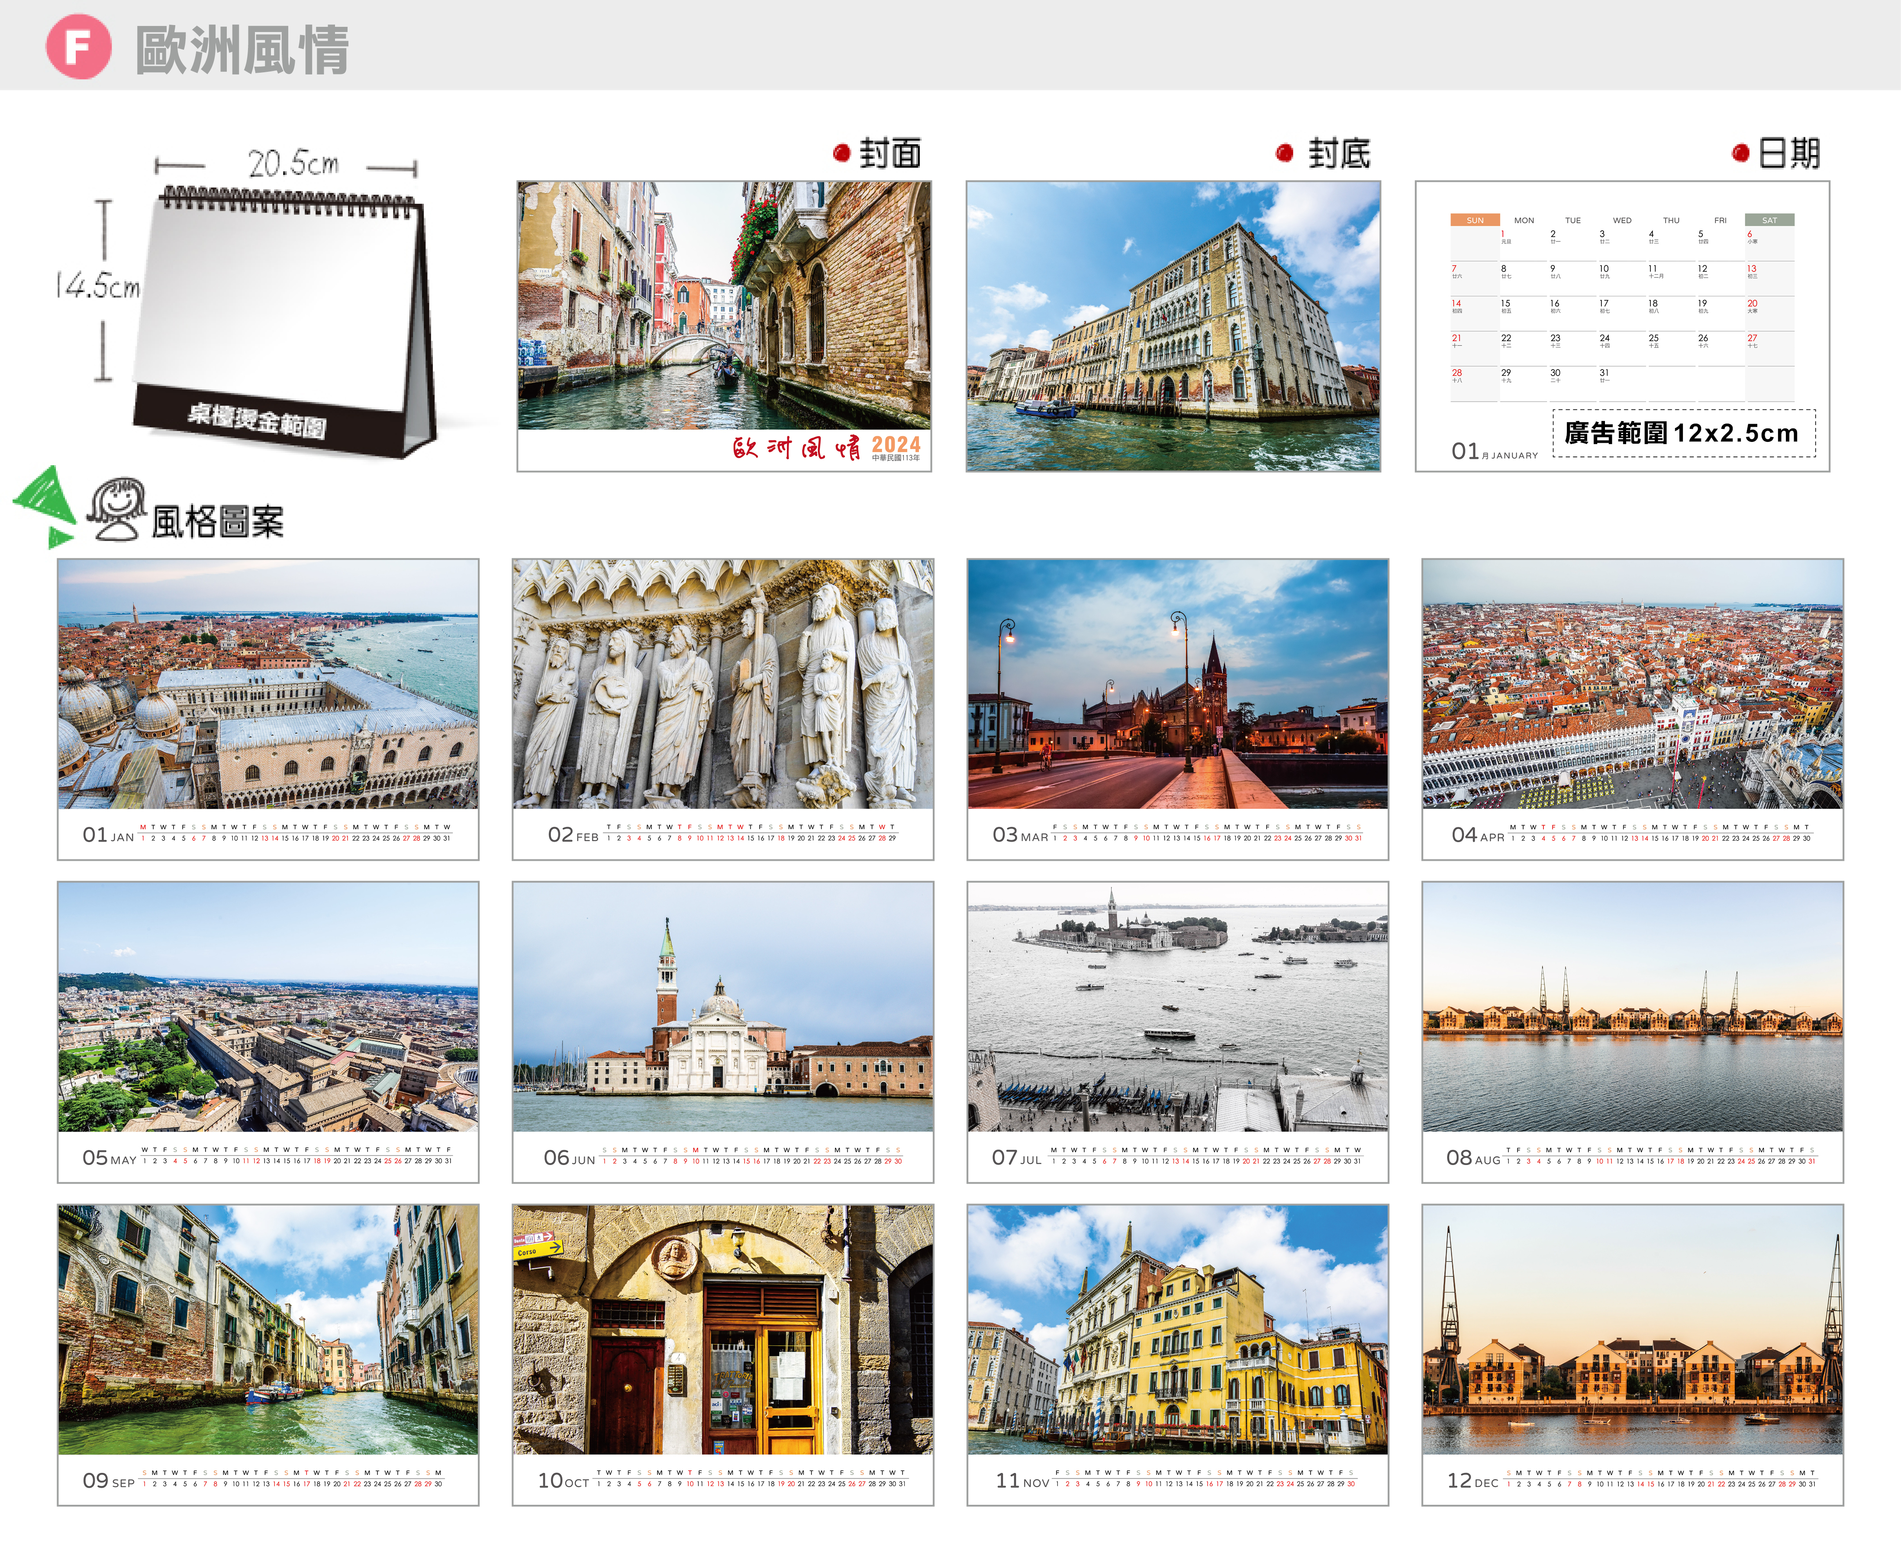Click the smiling girl doodle icon
This screenshot has width=1901, height=1542.
118,509
